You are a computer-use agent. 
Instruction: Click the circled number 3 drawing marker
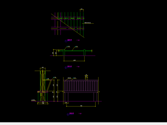tap(68, 114)
